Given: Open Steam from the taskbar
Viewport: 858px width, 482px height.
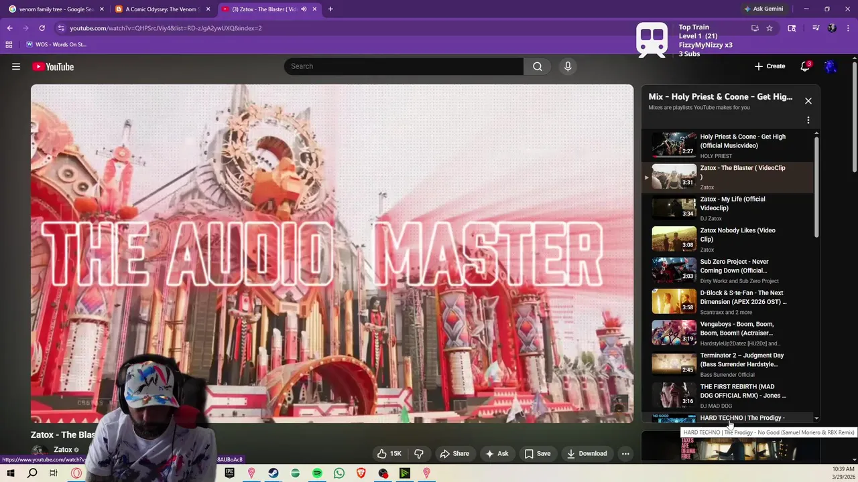Looking at the screenshot, I should coord(273,473).
